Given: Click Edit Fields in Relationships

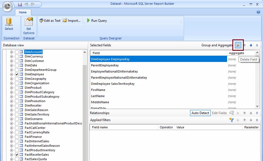Looking at the screenshot, I should [219, 113].
